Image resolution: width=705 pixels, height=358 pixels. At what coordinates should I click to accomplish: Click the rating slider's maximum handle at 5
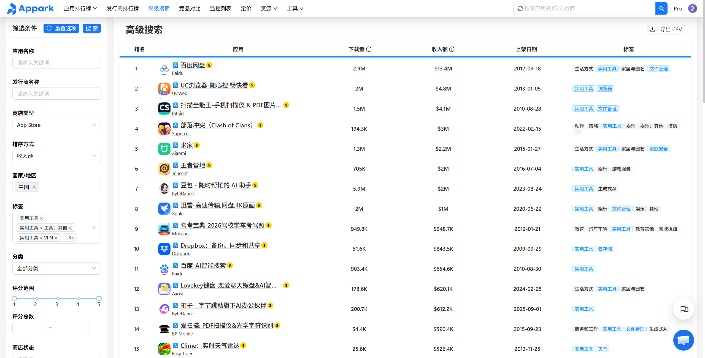(99, 299)
